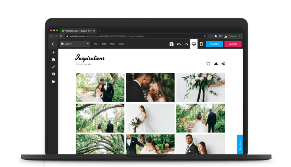The width and height of the screenshot is (291, 167).
Task: Click the browser back arrow
Action: pyautogui.click(x=52, y=36)
